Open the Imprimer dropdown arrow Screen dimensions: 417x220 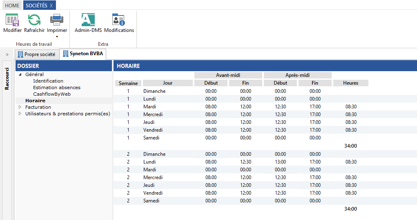click(x=57, y=37)
